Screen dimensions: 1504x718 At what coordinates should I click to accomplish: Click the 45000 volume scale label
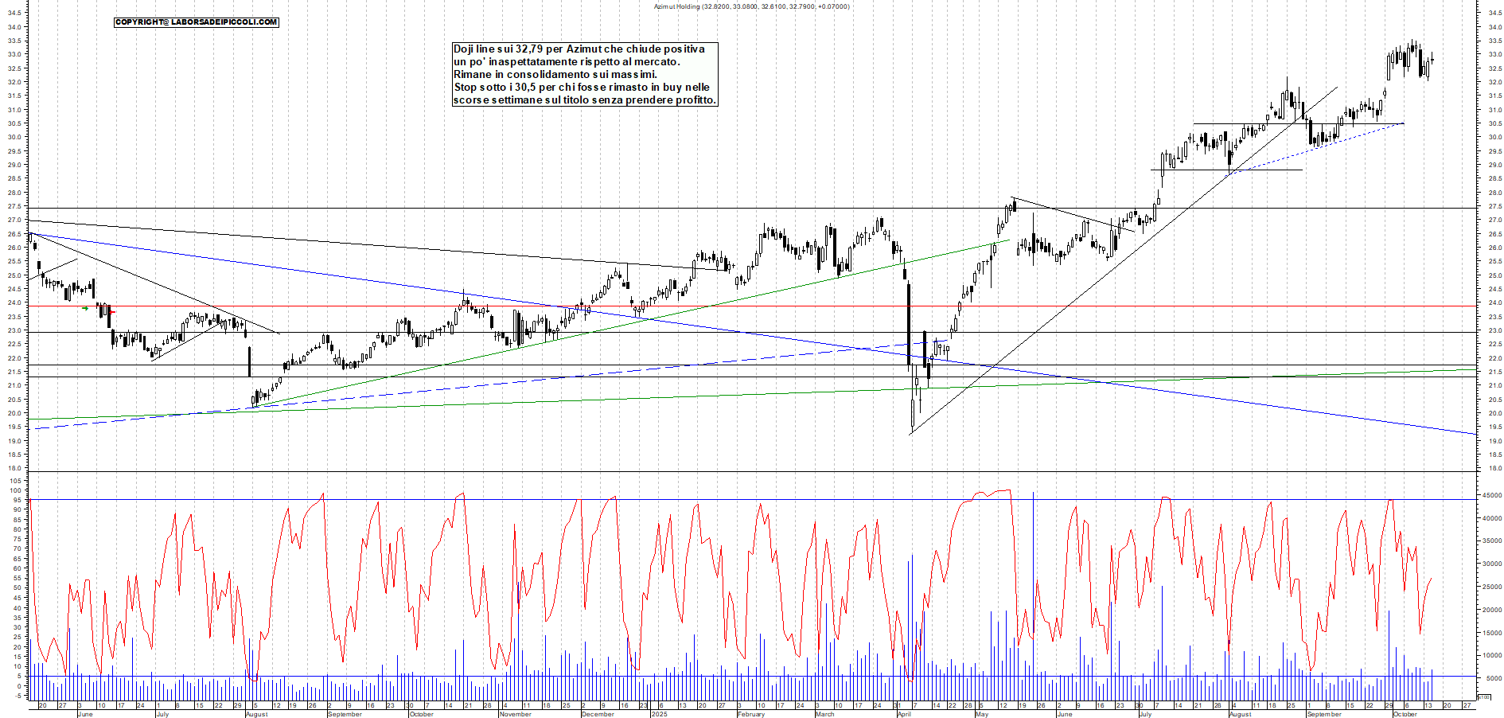pyautogui.click(x=1490, y=495)
